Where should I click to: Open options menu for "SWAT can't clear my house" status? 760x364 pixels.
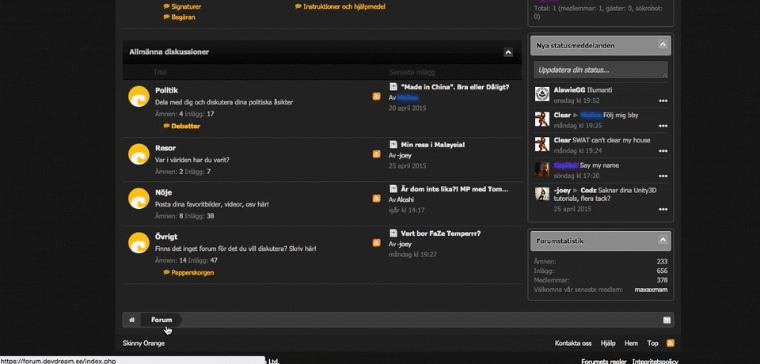tap(663, 150)
